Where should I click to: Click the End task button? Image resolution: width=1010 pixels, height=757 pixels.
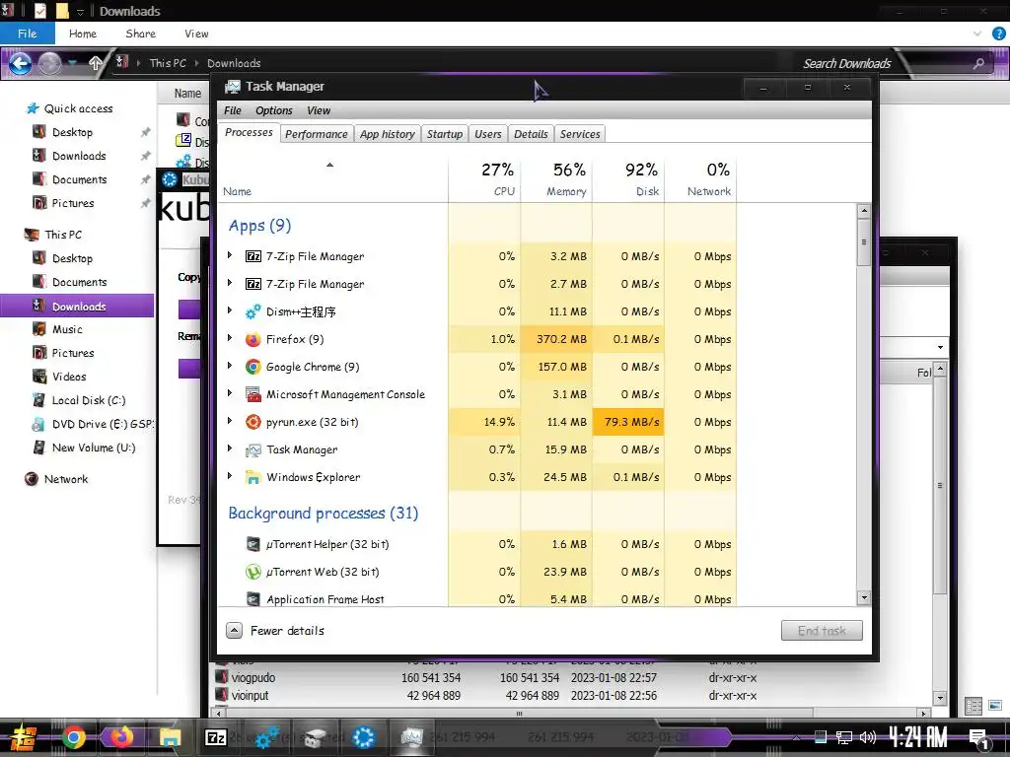[822, 631]
